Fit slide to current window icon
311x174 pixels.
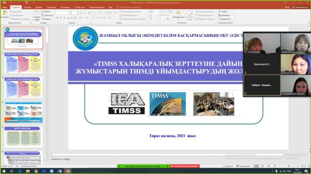pos(309,166)
